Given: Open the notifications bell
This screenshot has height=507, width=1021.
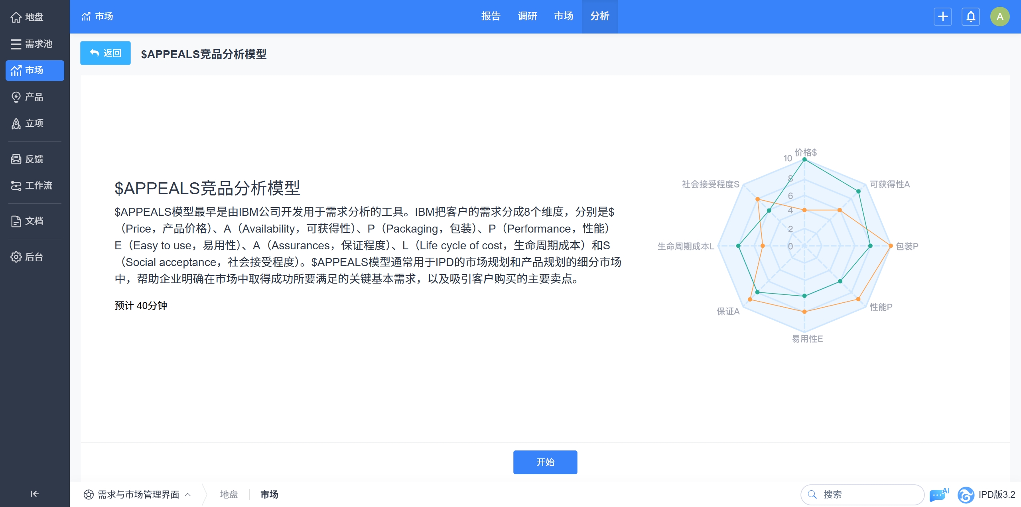Looking at the screenshot, I should tap(971, 16).
